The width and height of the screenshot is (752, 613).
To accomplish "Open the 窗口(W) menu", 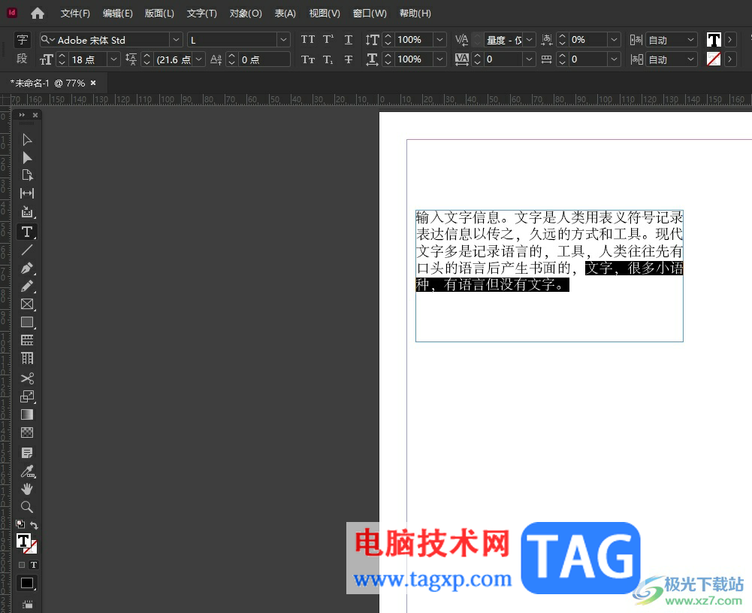I will pyautogui.click(x=370, y=14).
